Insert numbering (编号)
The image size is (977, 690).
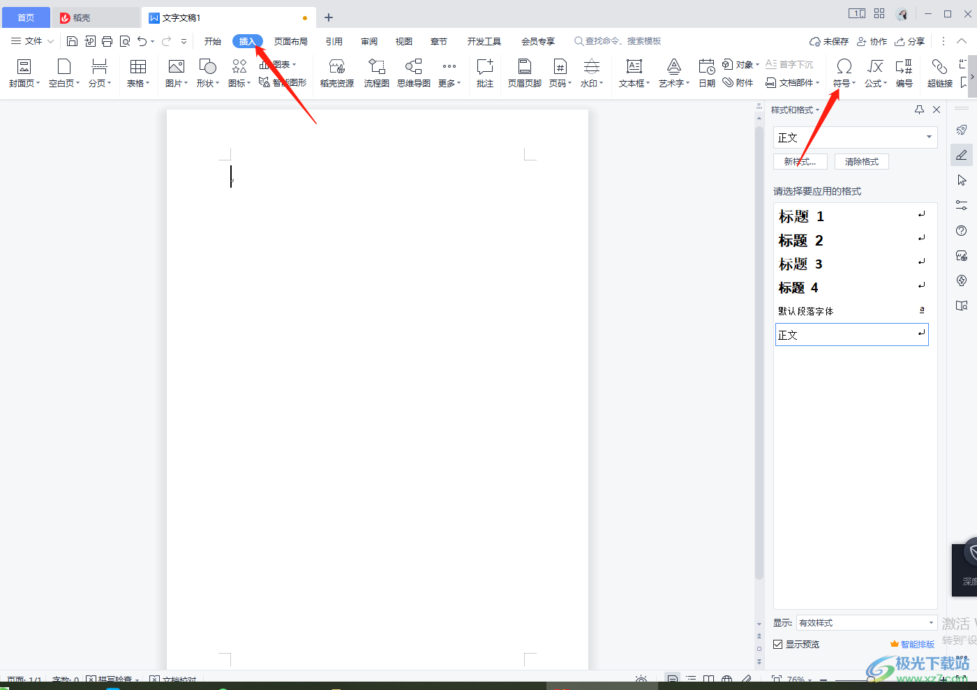(x=904, y=73)
